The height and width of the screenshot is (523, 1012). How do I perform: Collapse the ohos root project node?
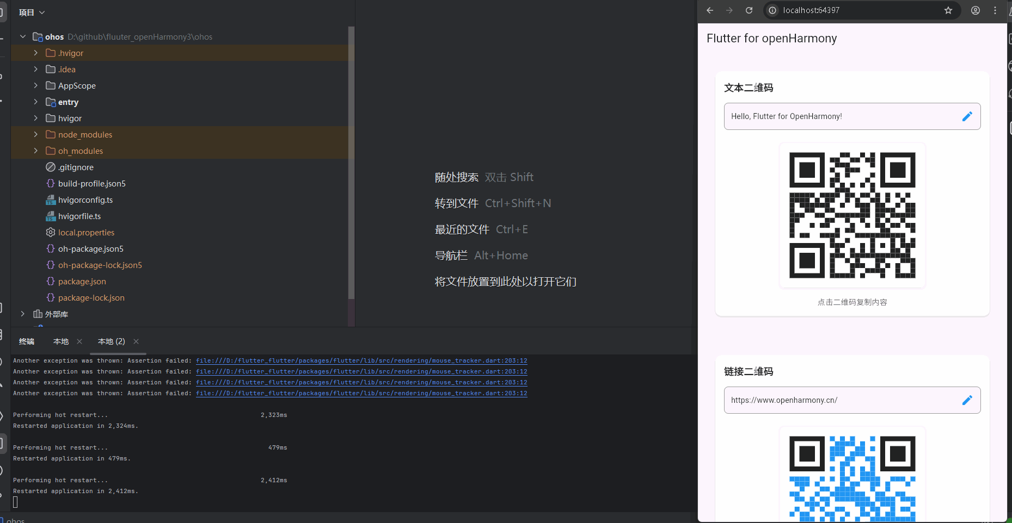pos(23,36)
